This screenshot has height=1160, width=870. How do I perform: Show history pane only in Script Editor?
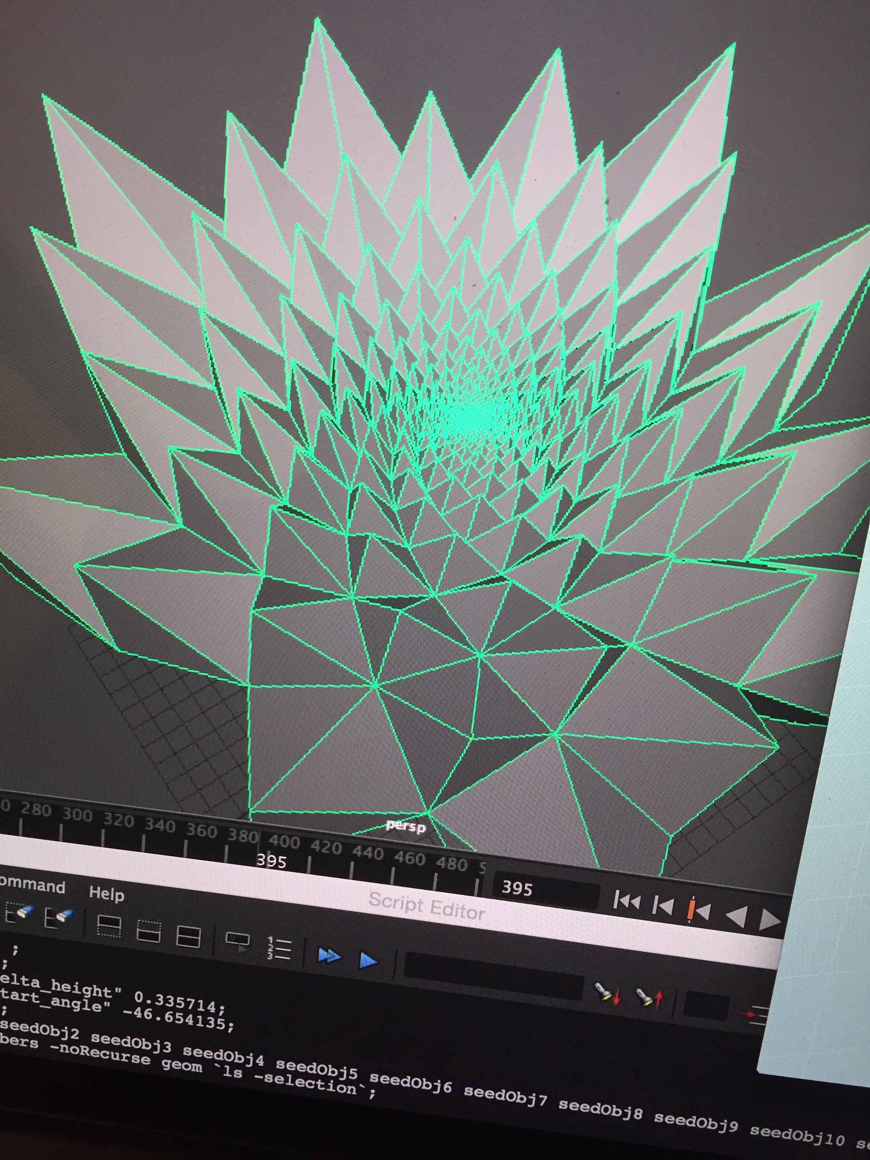coord(110,926)
